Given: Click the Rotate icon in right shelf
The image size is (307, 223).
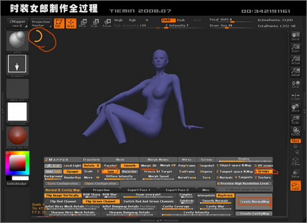Looking at the screenshot, I should pyautogui.click(x=295, y=132).
